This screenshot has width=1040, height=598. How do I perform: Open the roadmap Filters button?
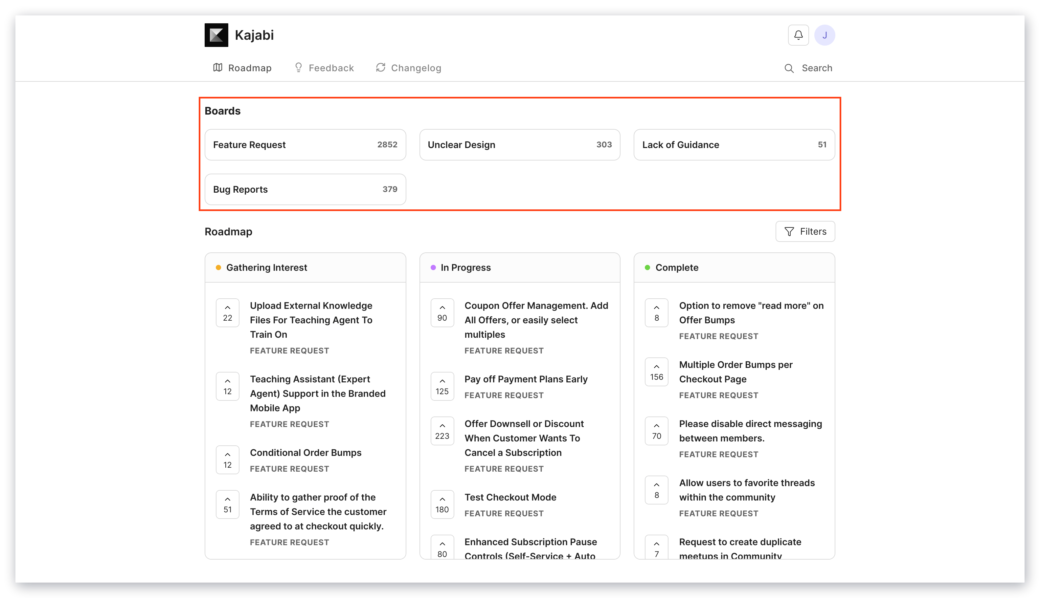pyautogui.click(x=805, y=232)
